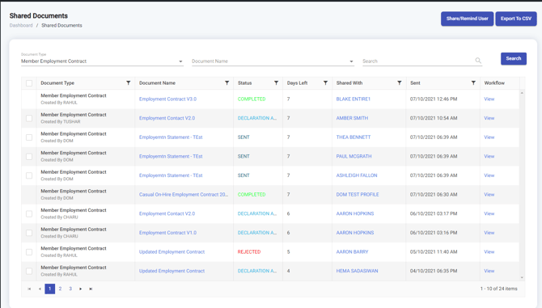The image size is (542, 308).
Task: Toggle the select-all checkbox in table header
Action: coord(29,83)
